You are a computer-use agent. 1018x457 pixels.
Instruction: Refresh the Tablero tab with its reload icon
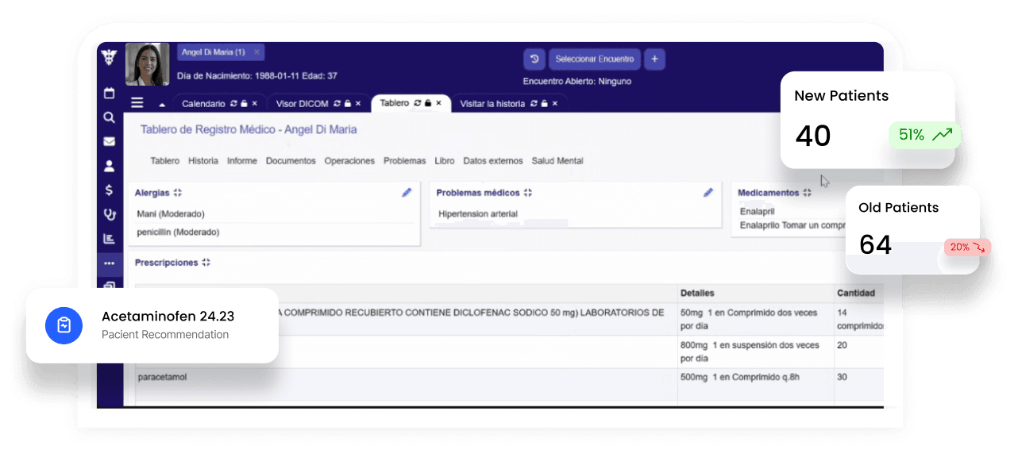point(417,102)
